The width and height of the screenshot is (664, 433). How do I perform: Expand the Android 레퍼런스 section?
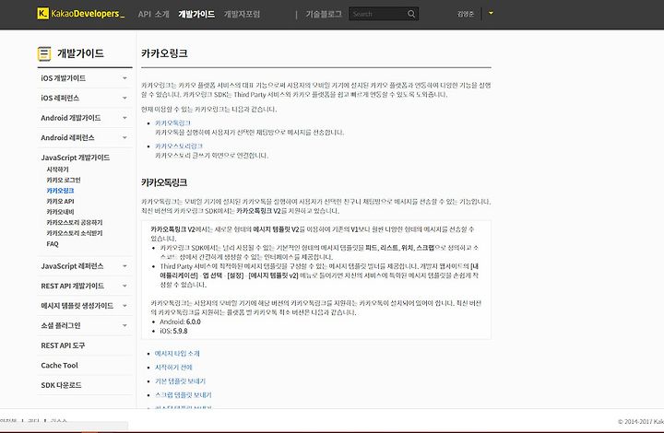[x=85, y=138]
